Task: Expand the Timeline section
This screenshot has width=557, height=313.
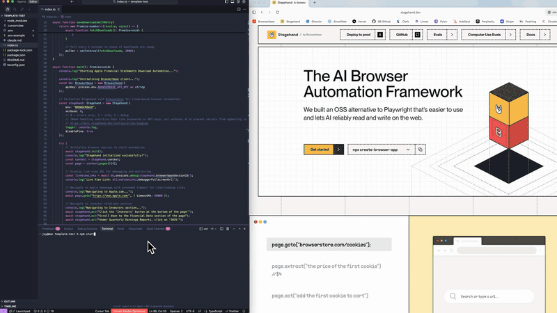Action: [10, 306]
